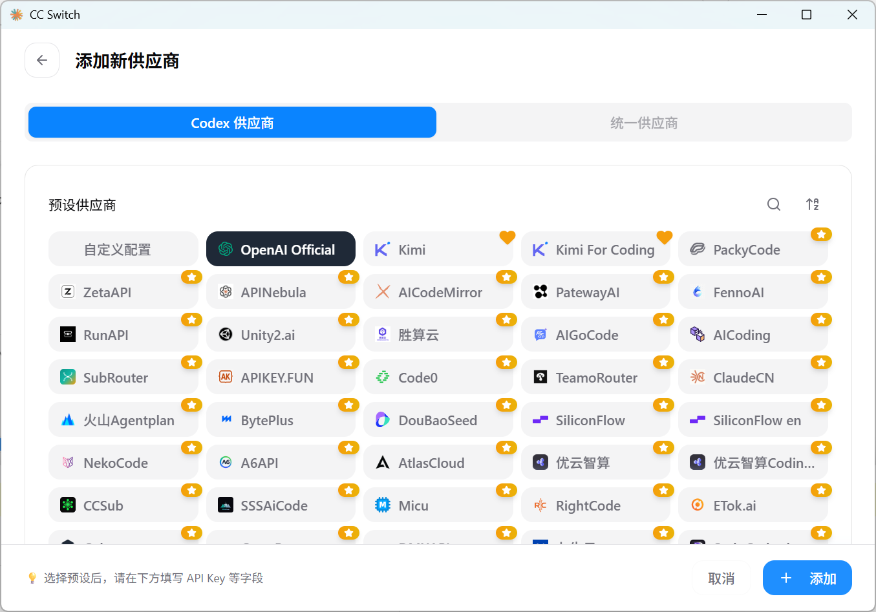The height and width of the screenshot is (612, 876).
Task: Select the A6API preset
Action: point(281,463)
